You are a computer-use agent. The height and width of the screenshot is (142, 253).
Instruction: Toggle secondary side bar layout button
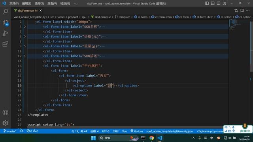click(x=219, y=3)
